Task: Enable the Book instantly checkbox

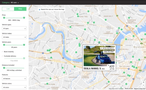Action: 3,52
